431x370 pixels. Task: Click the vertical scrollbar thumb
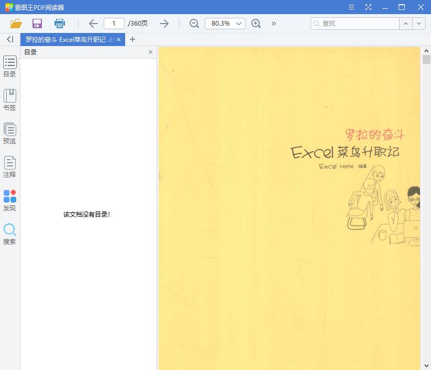click(426, 59)
